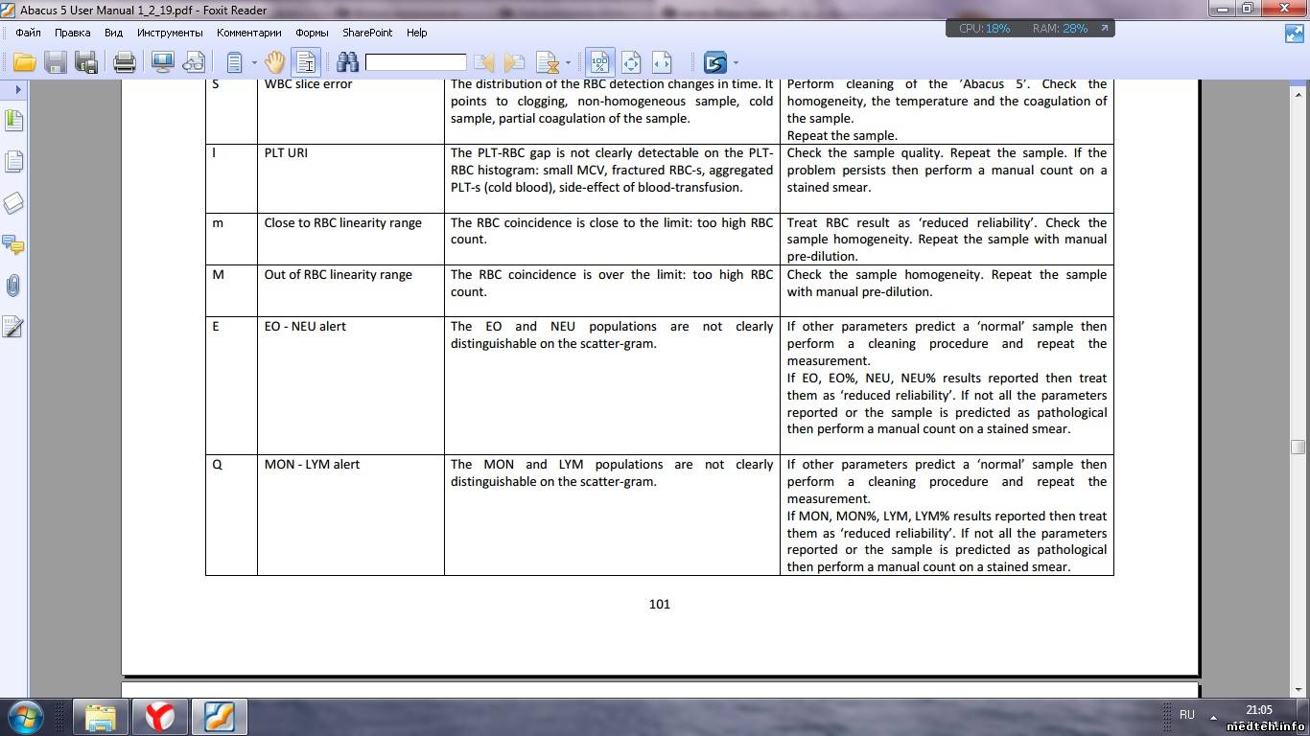Screen dimensions: 1310x736
Task: Toggle the Select Text tool
Action: pyautogui.click(x=306, y=63)
